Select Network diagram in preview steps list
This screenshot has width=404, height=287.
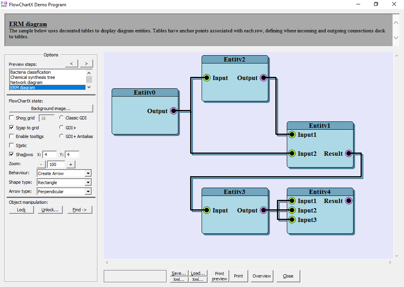tap(26, 82)
